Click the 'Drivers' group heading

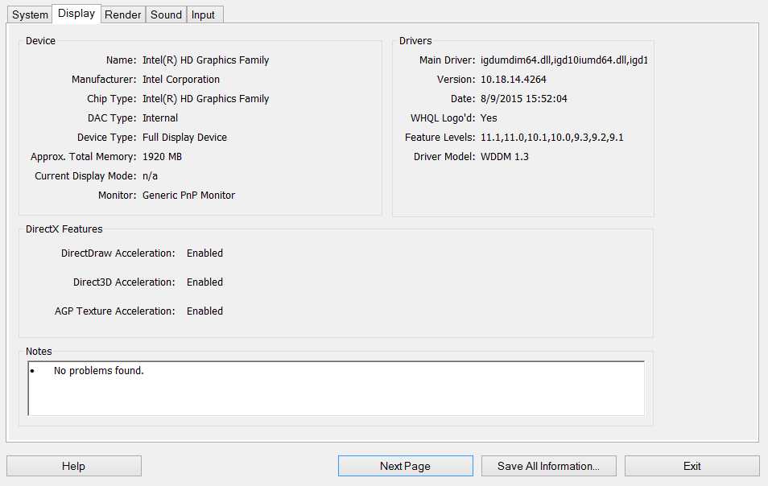coord(415,40)
